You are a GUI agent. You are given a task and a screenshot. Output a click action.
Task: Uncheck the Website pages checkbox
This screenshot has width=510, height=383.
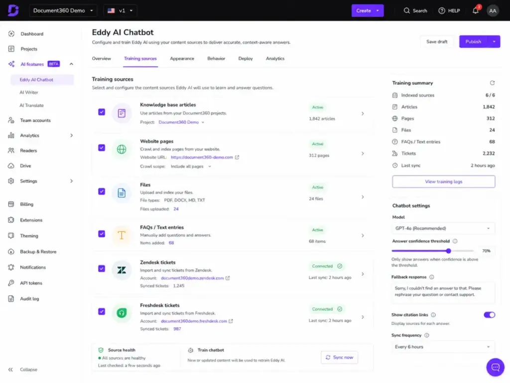(x=102, y=148)
